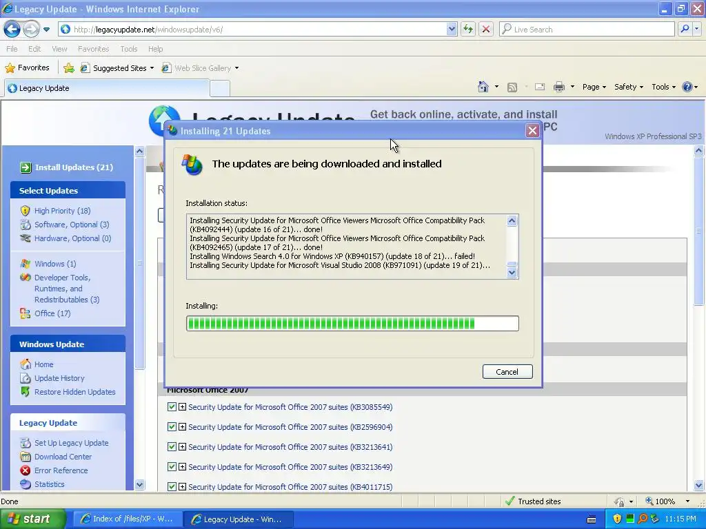706x529 pixels.
Task: Click the RSS Feeds icon
Action: [512, 87]
